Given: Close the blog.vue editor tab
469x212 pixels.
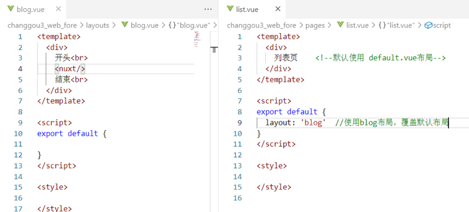Looking at the screenshot, I should pos(59,9).
